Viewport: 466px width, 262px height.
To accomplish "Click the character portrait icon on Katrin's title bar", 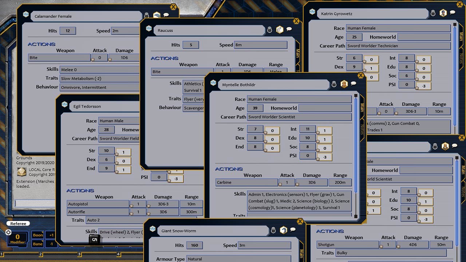I will tap(443, 13).
